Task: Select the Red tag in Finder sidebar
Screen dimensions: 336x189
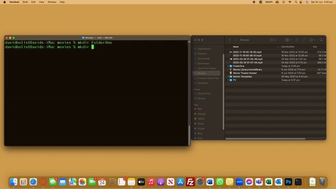Action: click(199, 109)
